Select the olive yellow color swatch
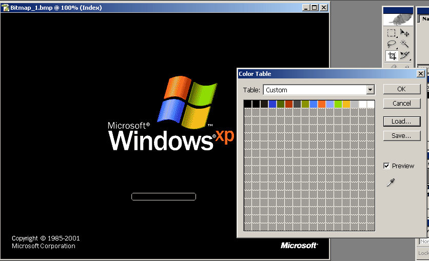Viewport: 429px width, 261px height. pyautogui.click(x=305, y=104)
